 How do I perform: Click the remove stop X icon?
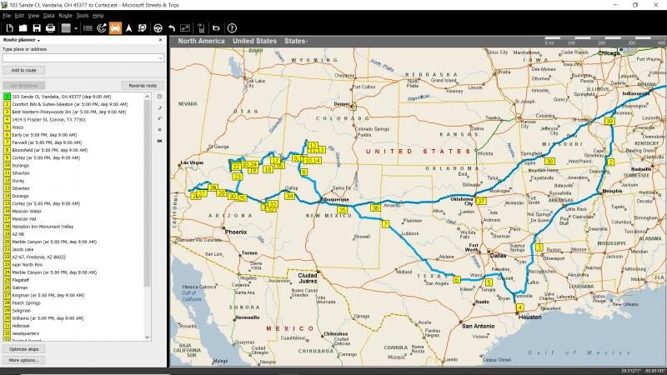[x=159, y=130]
